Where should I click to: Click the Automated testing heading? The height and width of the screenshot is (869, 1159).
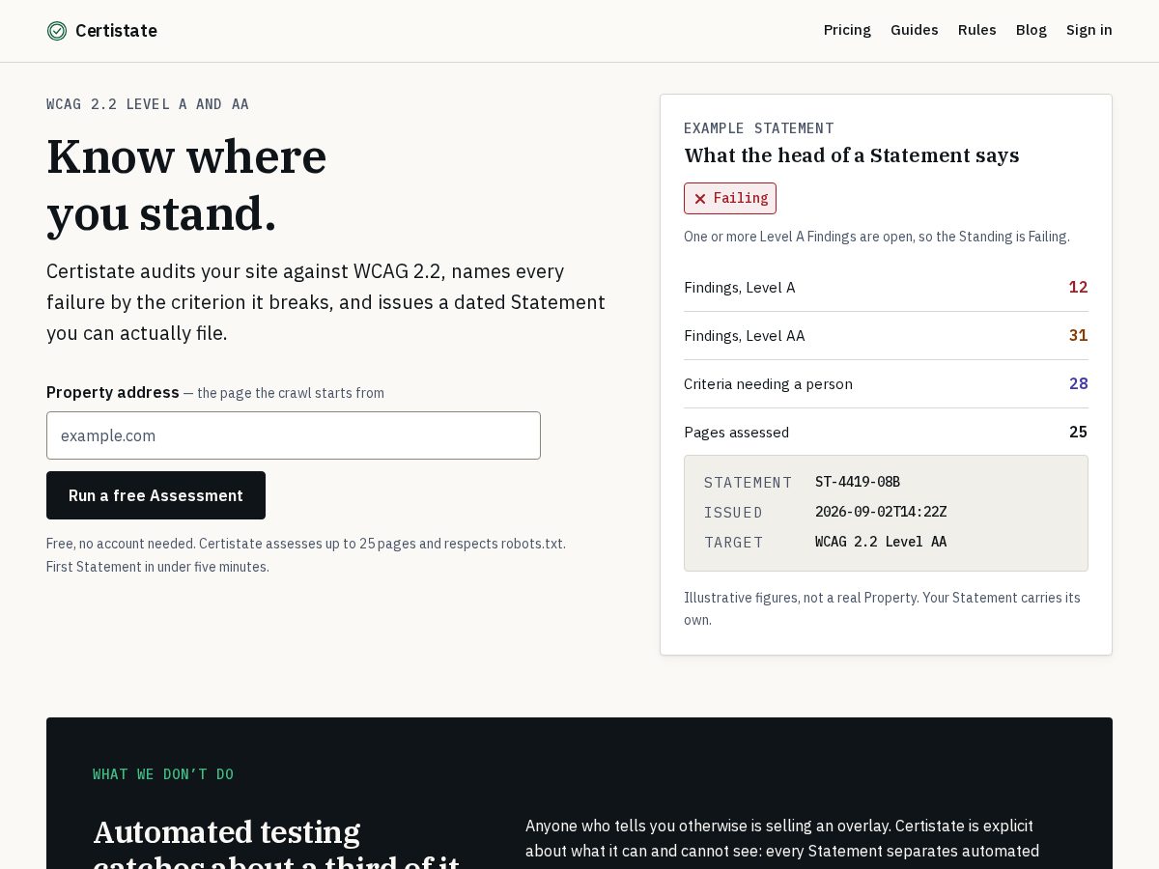tap(276, 842)
